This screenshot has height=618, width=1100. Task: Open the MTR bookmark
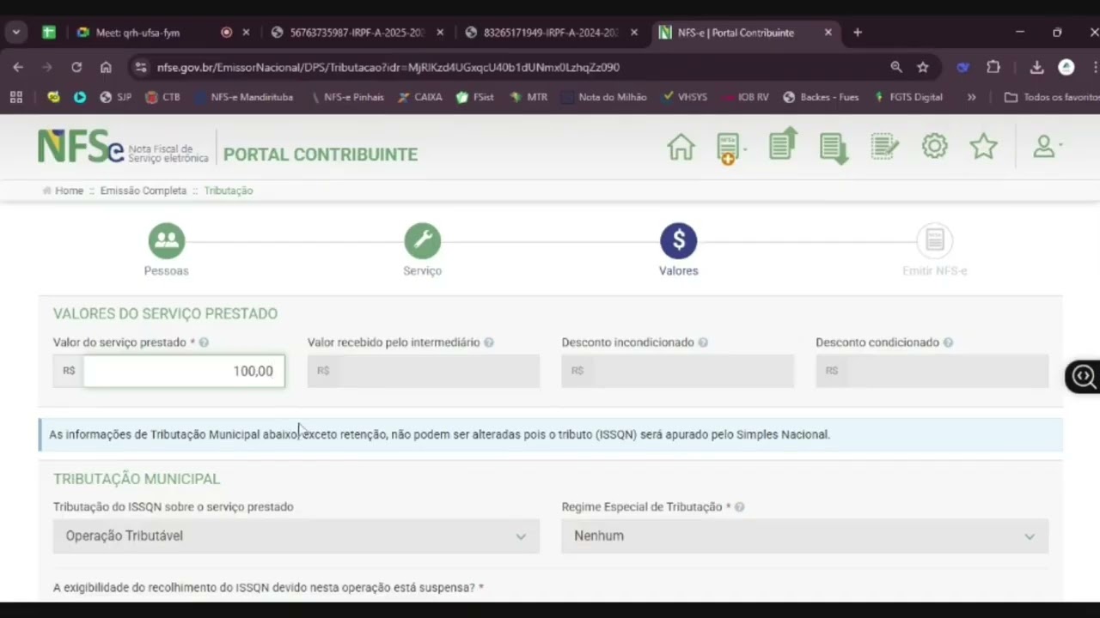tap(529, 97)
